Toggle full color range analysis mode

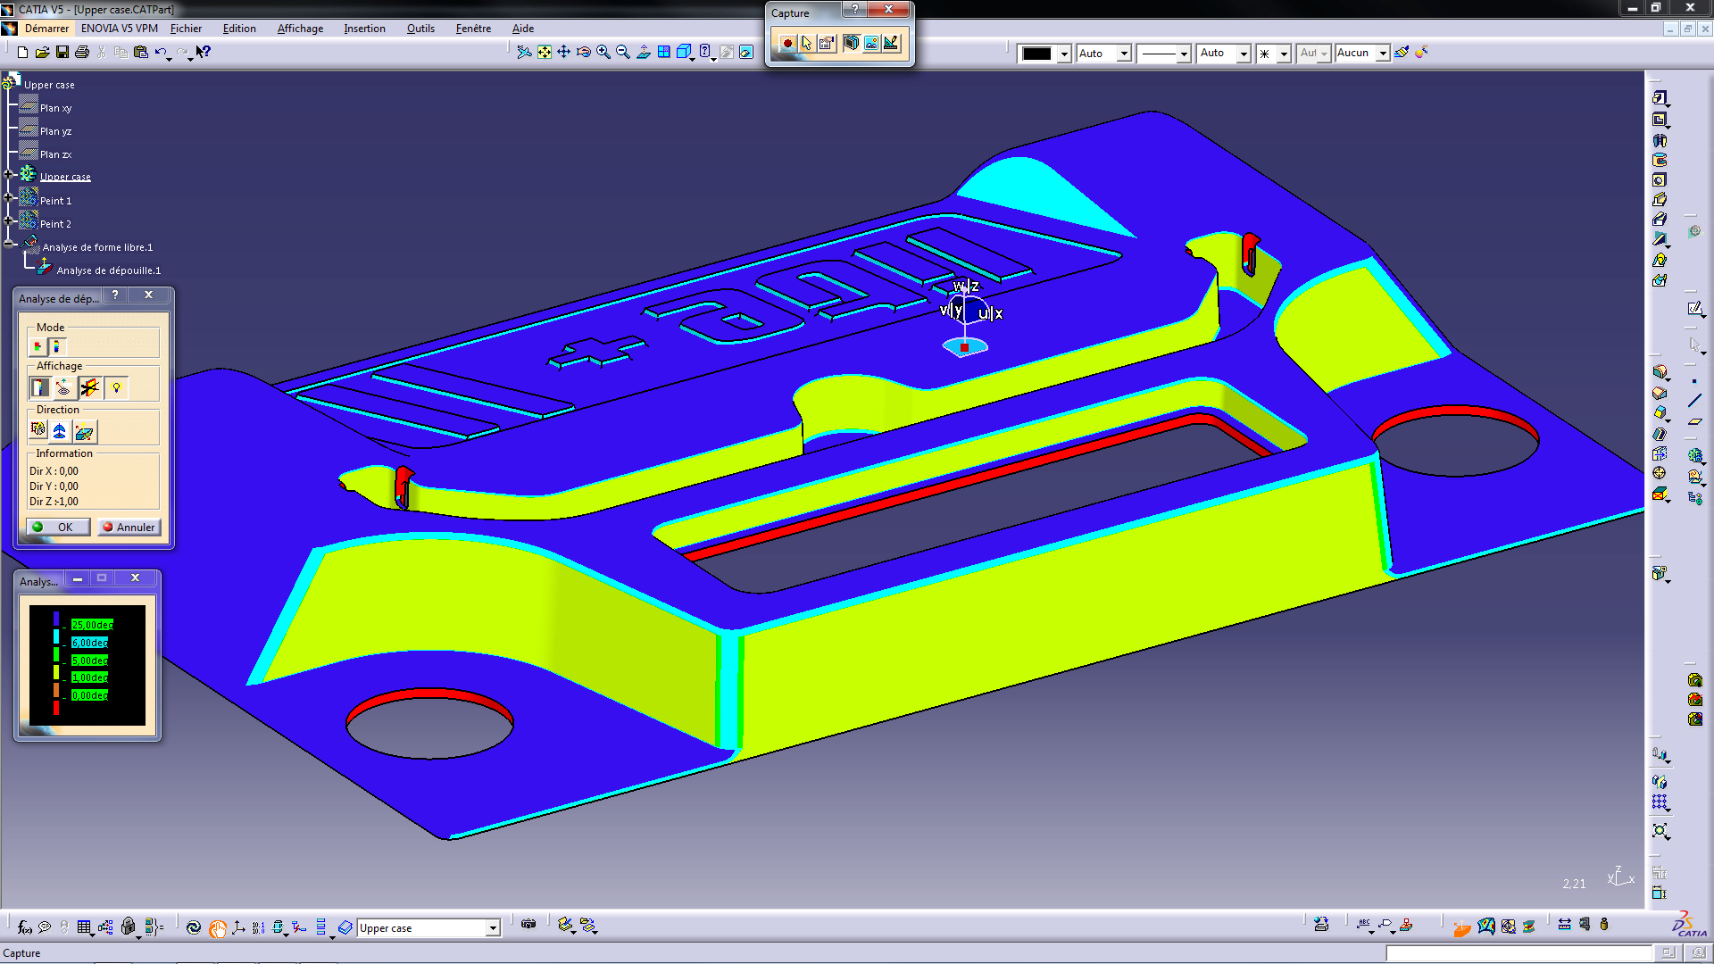[56, 345]
